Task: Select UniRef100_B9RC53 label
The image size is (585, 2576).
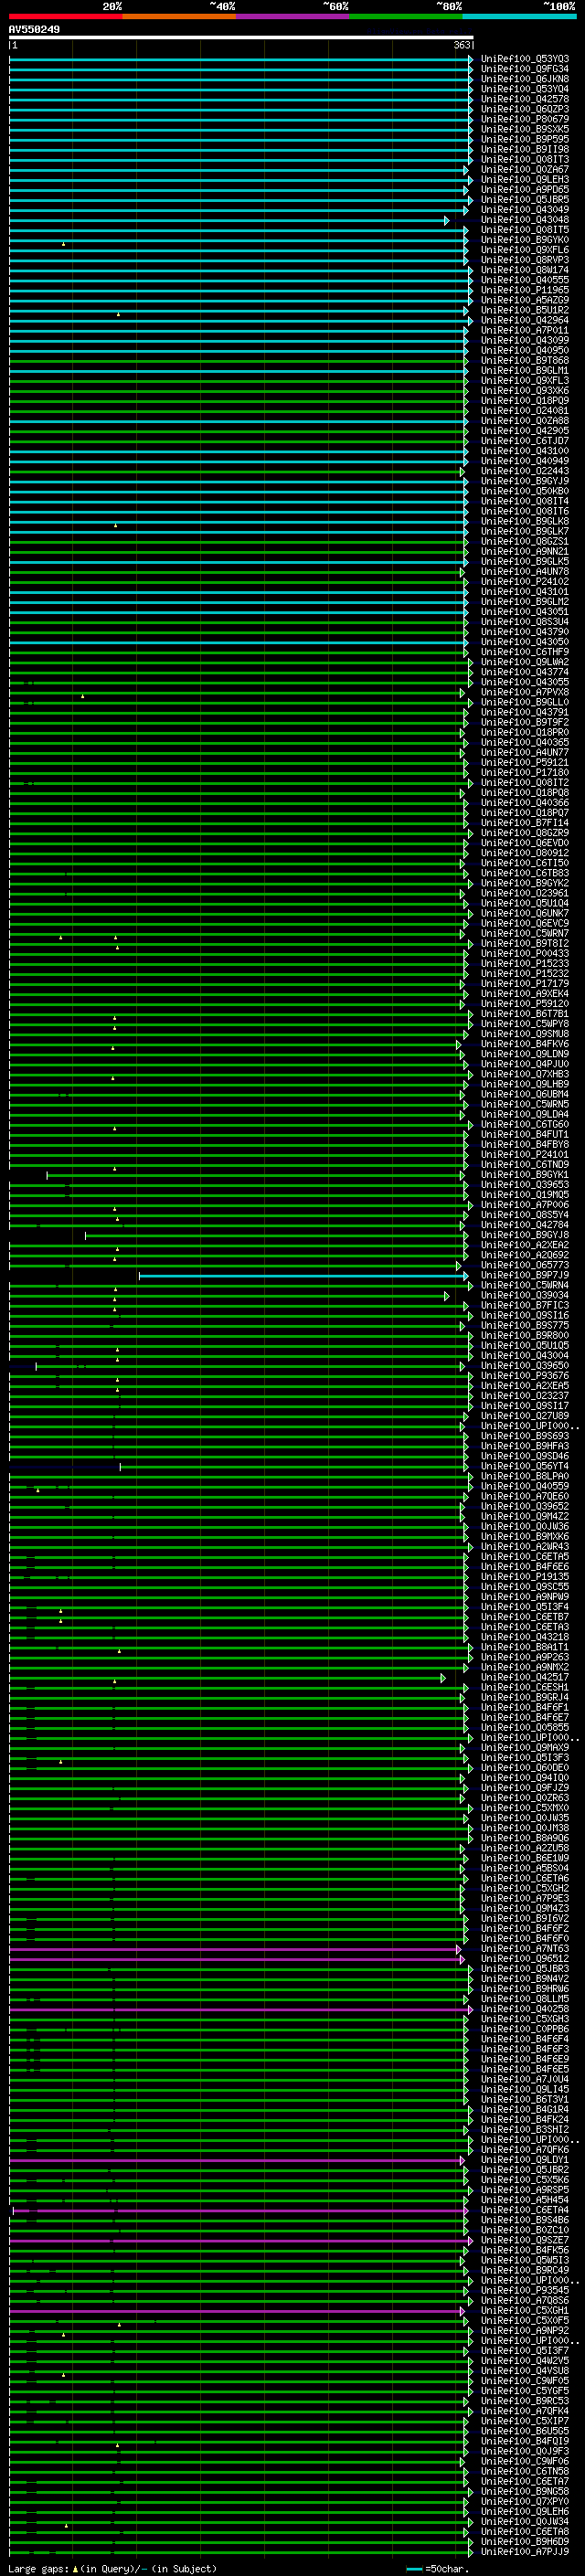Action: (525, 2401)
